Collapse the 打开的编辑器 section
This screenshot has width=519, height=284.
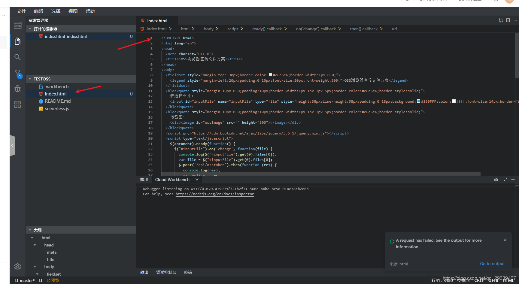pyautogui.click(x=30, y=29)
